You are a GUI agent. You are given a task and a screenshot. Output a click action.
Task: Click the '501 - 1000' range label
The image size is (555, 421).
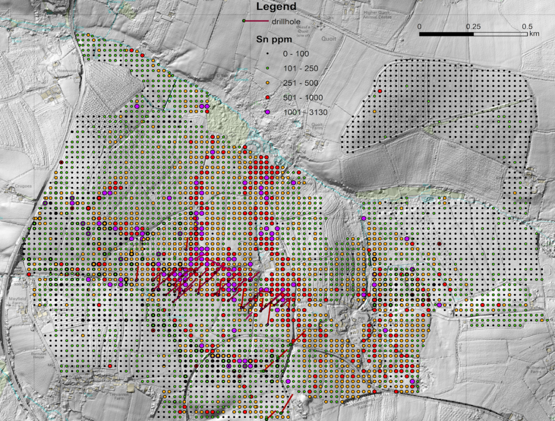302,98
